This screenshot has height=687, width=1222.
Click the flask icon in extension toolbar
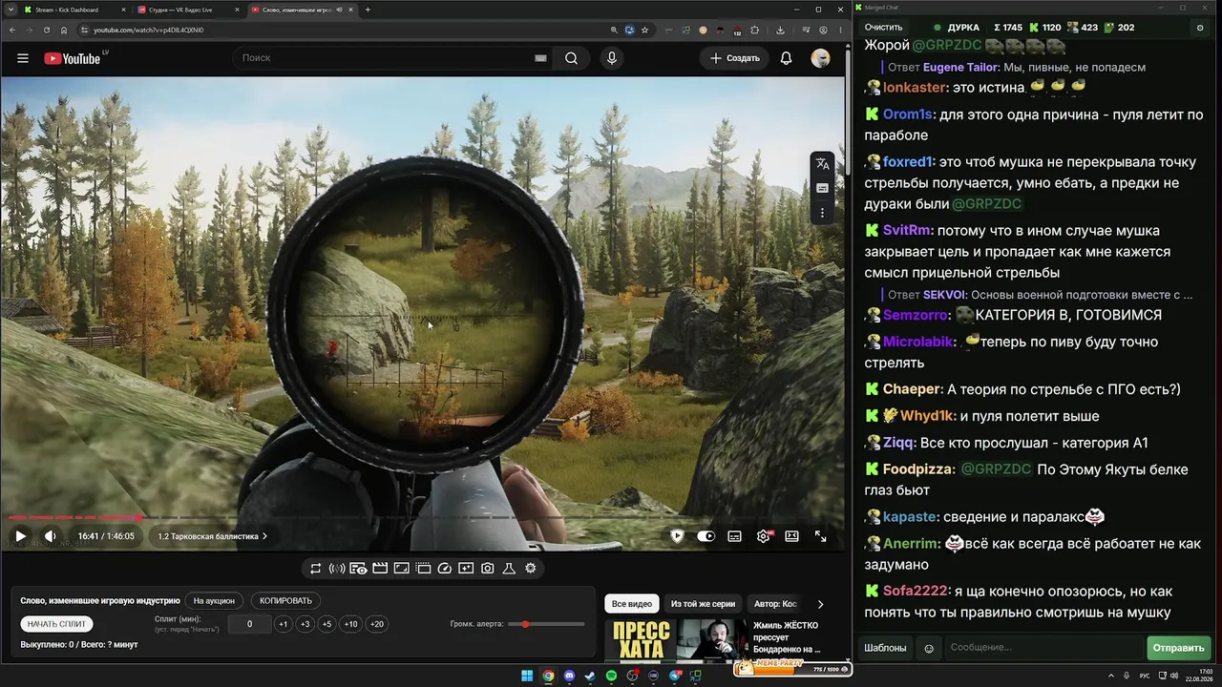tap(509, 569)
